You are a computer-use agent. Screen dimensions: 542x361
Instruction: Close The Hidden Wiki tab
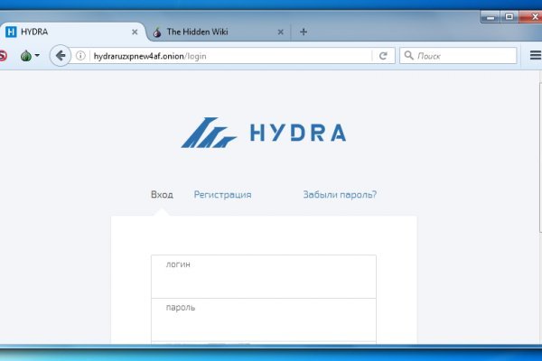280,32
